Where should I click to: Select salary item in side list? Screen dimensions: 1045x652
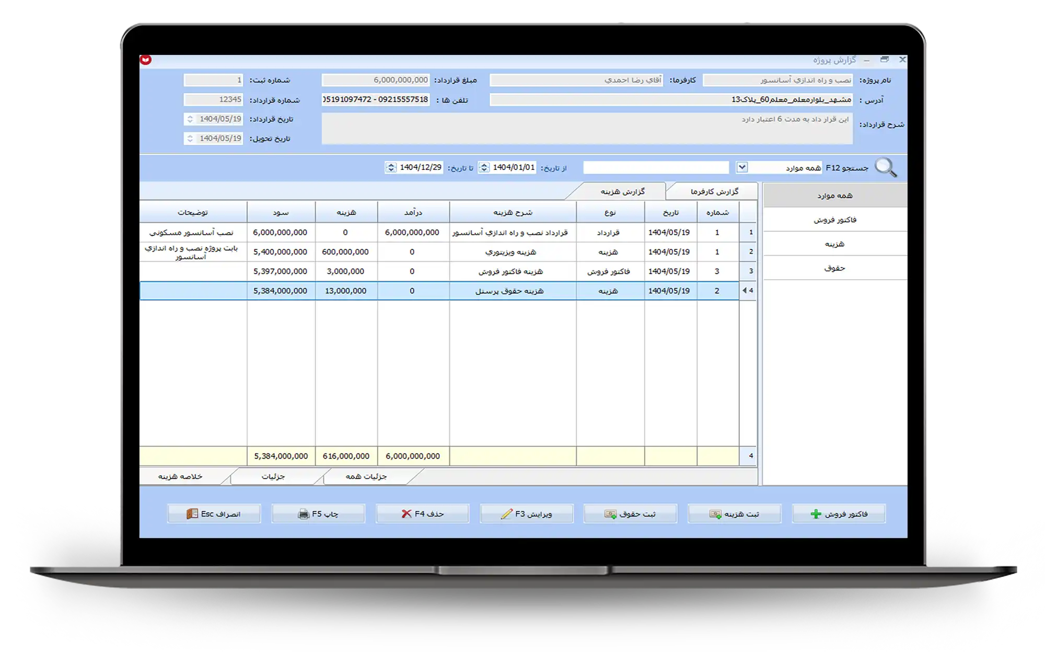834,268
